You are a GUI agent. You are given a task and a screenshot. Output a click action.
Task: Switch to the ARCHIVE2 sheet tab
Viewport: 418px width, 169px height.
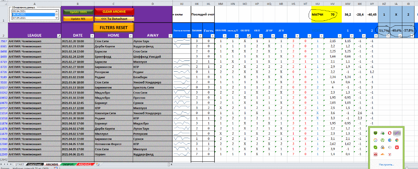click(85, 164)
